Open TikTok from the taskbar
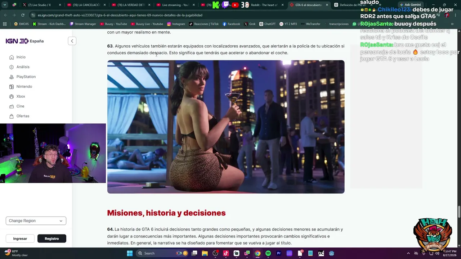Image resolution: width=461 pixels, height=259 pixels. (x=226, y=253)
